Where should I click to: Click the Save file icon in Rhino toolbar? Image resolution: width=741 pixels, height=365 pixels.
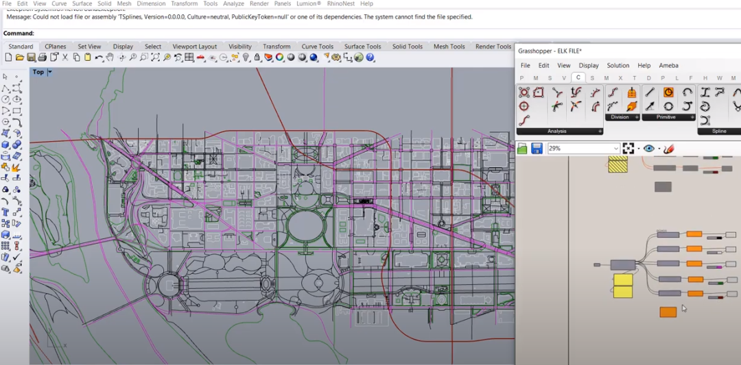[x=31, y=58]
